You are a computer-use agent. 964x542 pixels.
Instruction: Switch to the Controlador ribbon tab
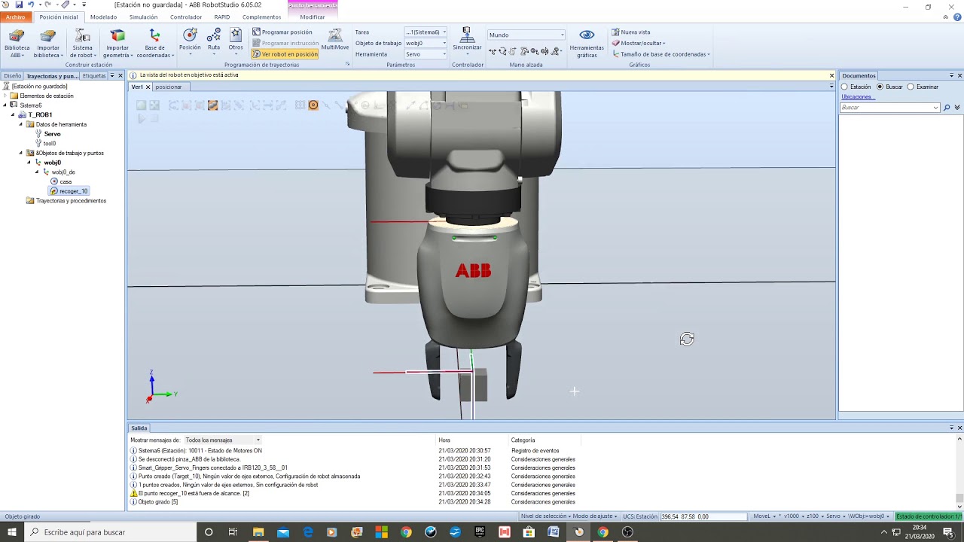click(186, 17)
